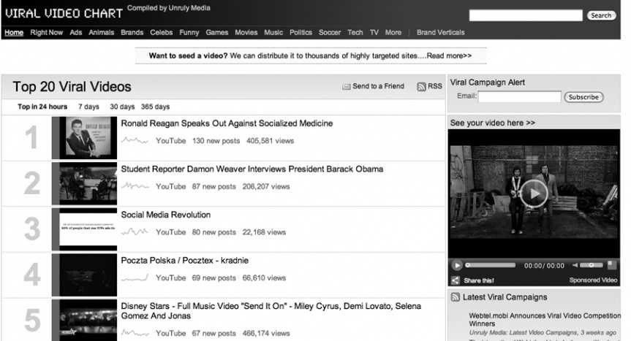Open Disney Stars Send It On title
The width and height of the screenshot is (631, 341).
tap(271, 311)
